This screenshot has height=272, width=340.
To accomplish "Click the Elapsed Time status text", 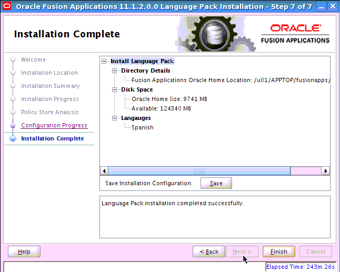I will pos(301,267).
